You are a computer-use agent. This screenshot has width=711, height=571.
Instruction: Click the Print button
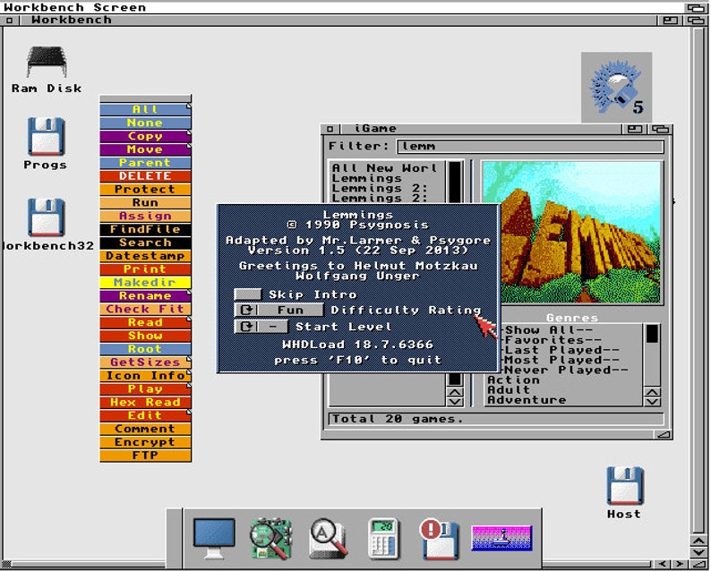145,268
